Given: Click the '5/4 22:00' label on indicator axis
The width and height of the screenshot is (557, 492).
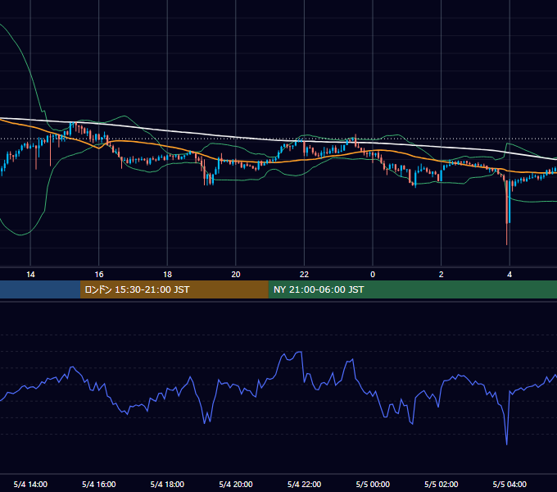Looking at the screenshot, I should tap(304, 484).
